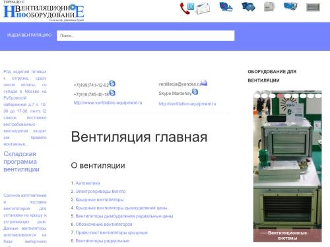The height and width of the screenshot is (247, 330).
Task: Click Skype icon next to +7(916)785-40-18
Action: tap(112, 93)
